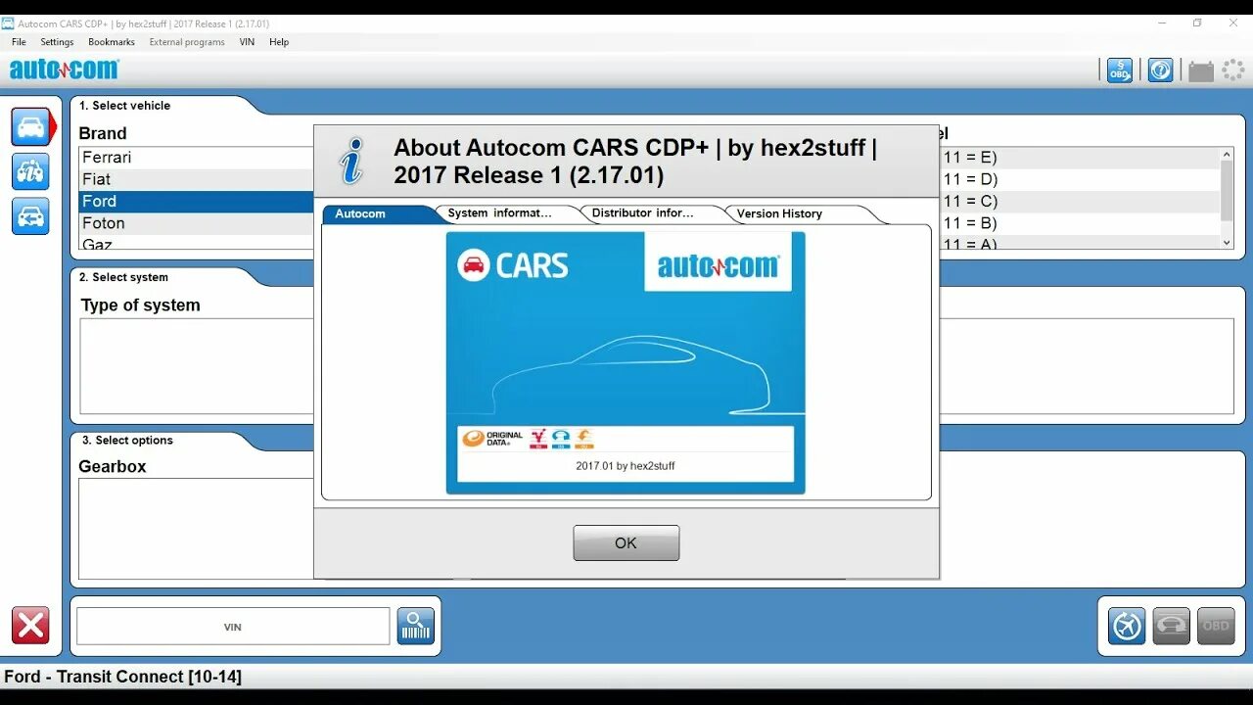Click the loading spinner icon top right

click(x=1232, y=70)
